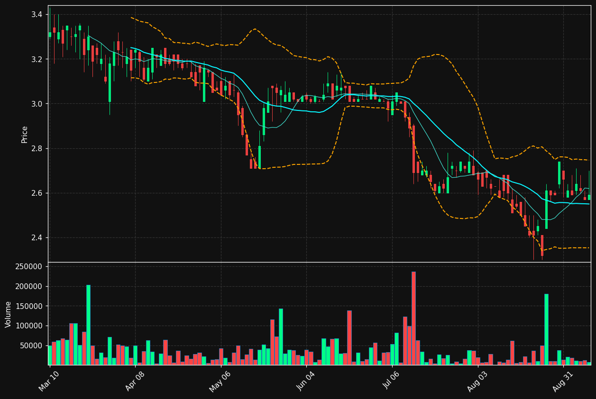Click the 2.8 price axis value
Screen dimensions: 596x399
click(37, 148)
